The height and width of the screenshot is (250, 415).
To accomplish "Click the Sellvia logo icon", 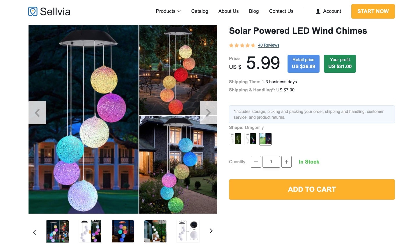I will 32,11.
